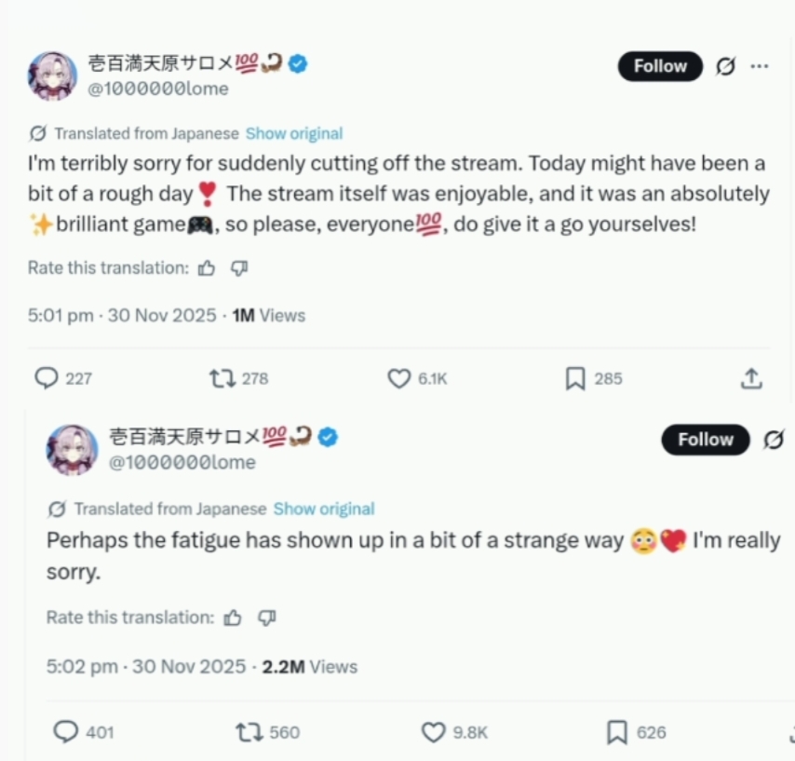Follow @1000000lome from the first tweet
Screen dimensions: 795x761
coord(660,66)
